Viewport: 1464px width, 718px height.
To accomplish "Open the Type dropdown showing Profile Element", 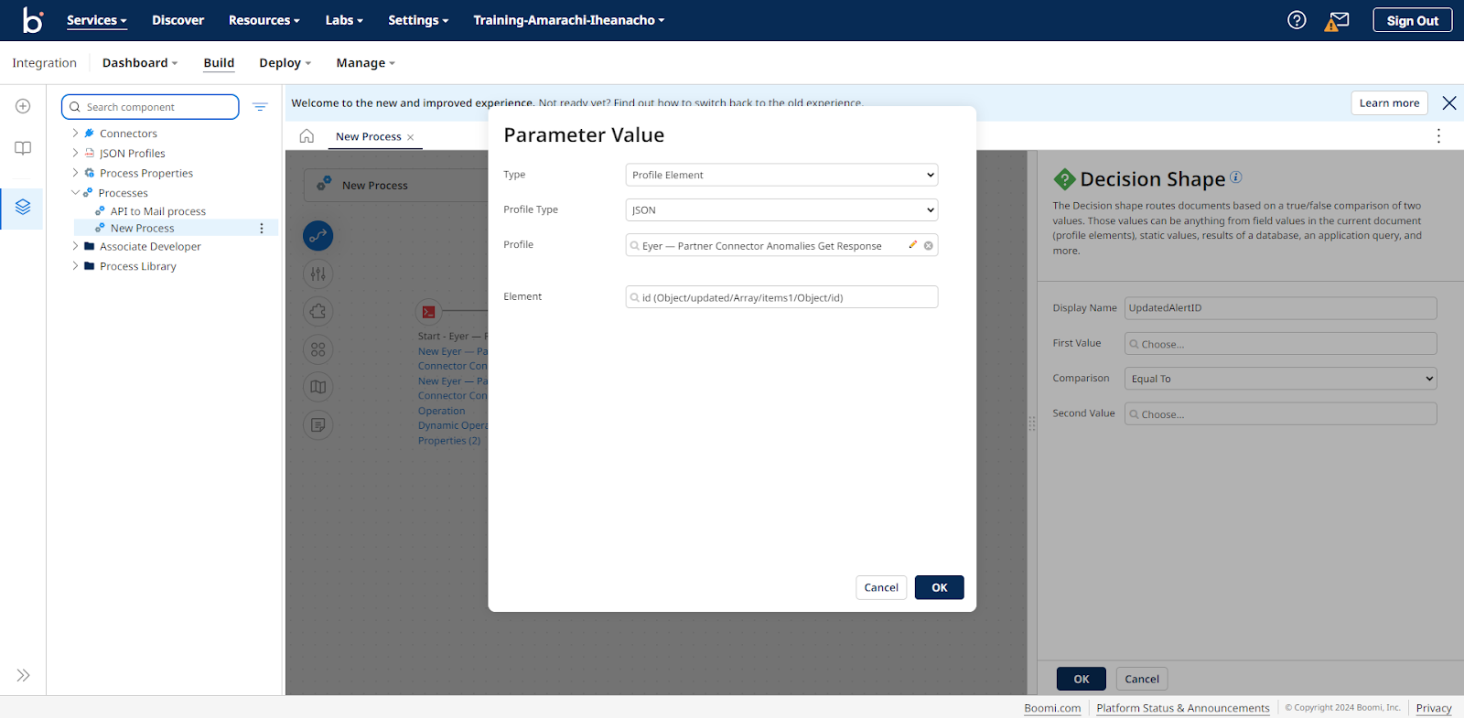I will point(781,175).
